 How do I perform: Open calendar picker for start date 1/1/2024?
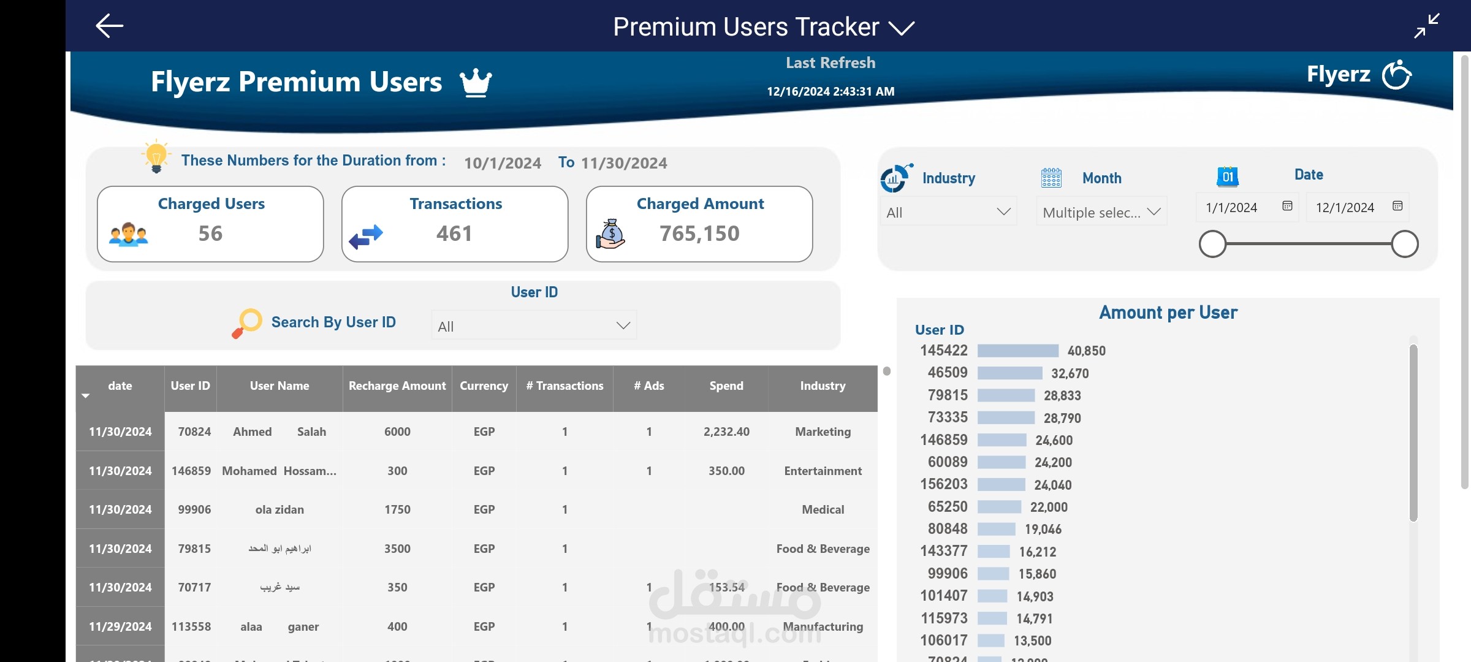coord(1287,206)
